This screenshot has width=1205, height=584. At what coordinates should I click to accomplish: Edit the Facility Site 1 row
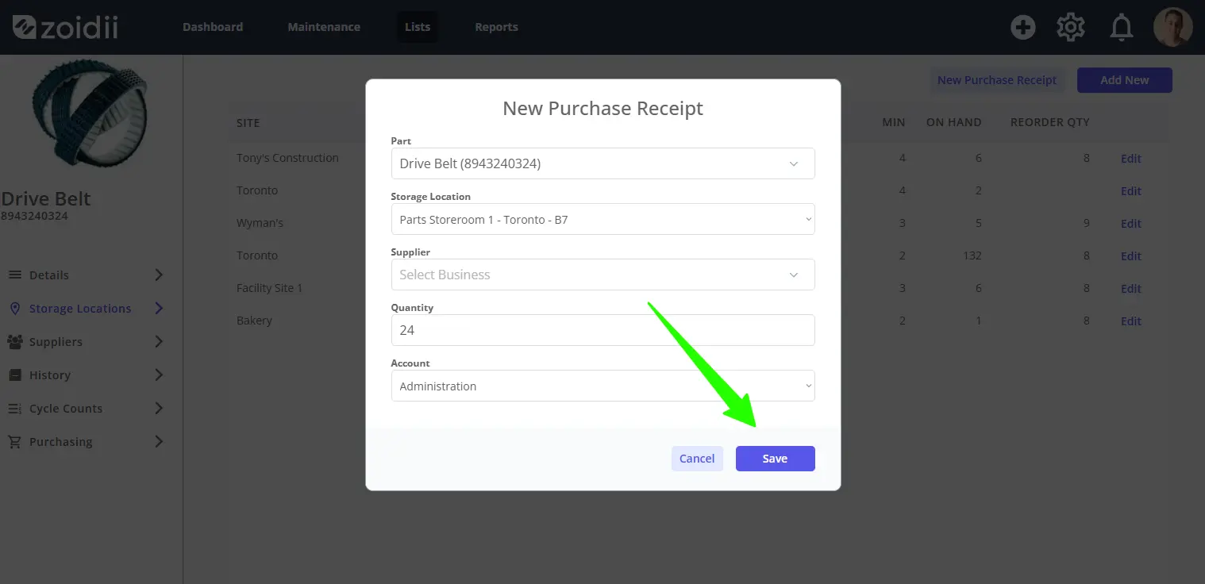[x=1130, y=289]
